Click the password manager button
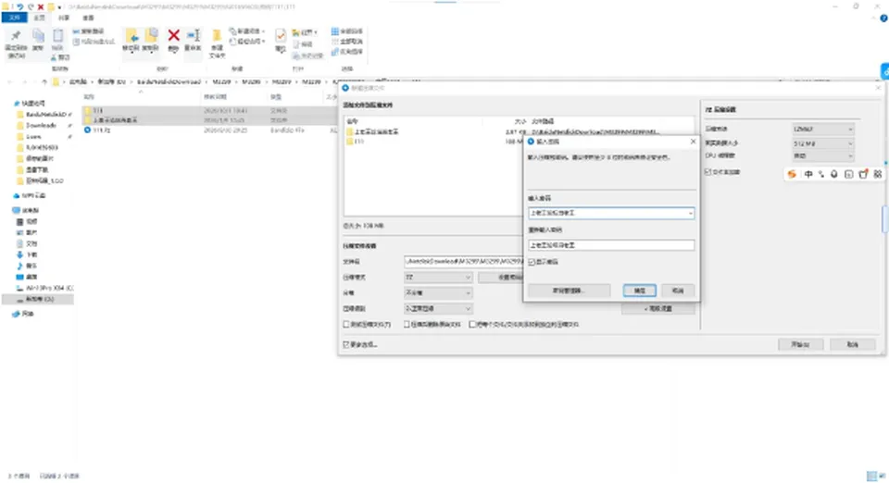The height and width of the screenshot is (483, 889). [x=570, y=291]
